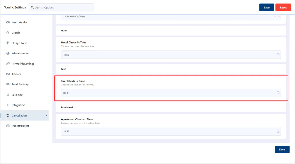Image resolution: width=295 pixels, height=164 pixels.
Task: Click the Apartment section heading
Action: click(x=67, y=107)
